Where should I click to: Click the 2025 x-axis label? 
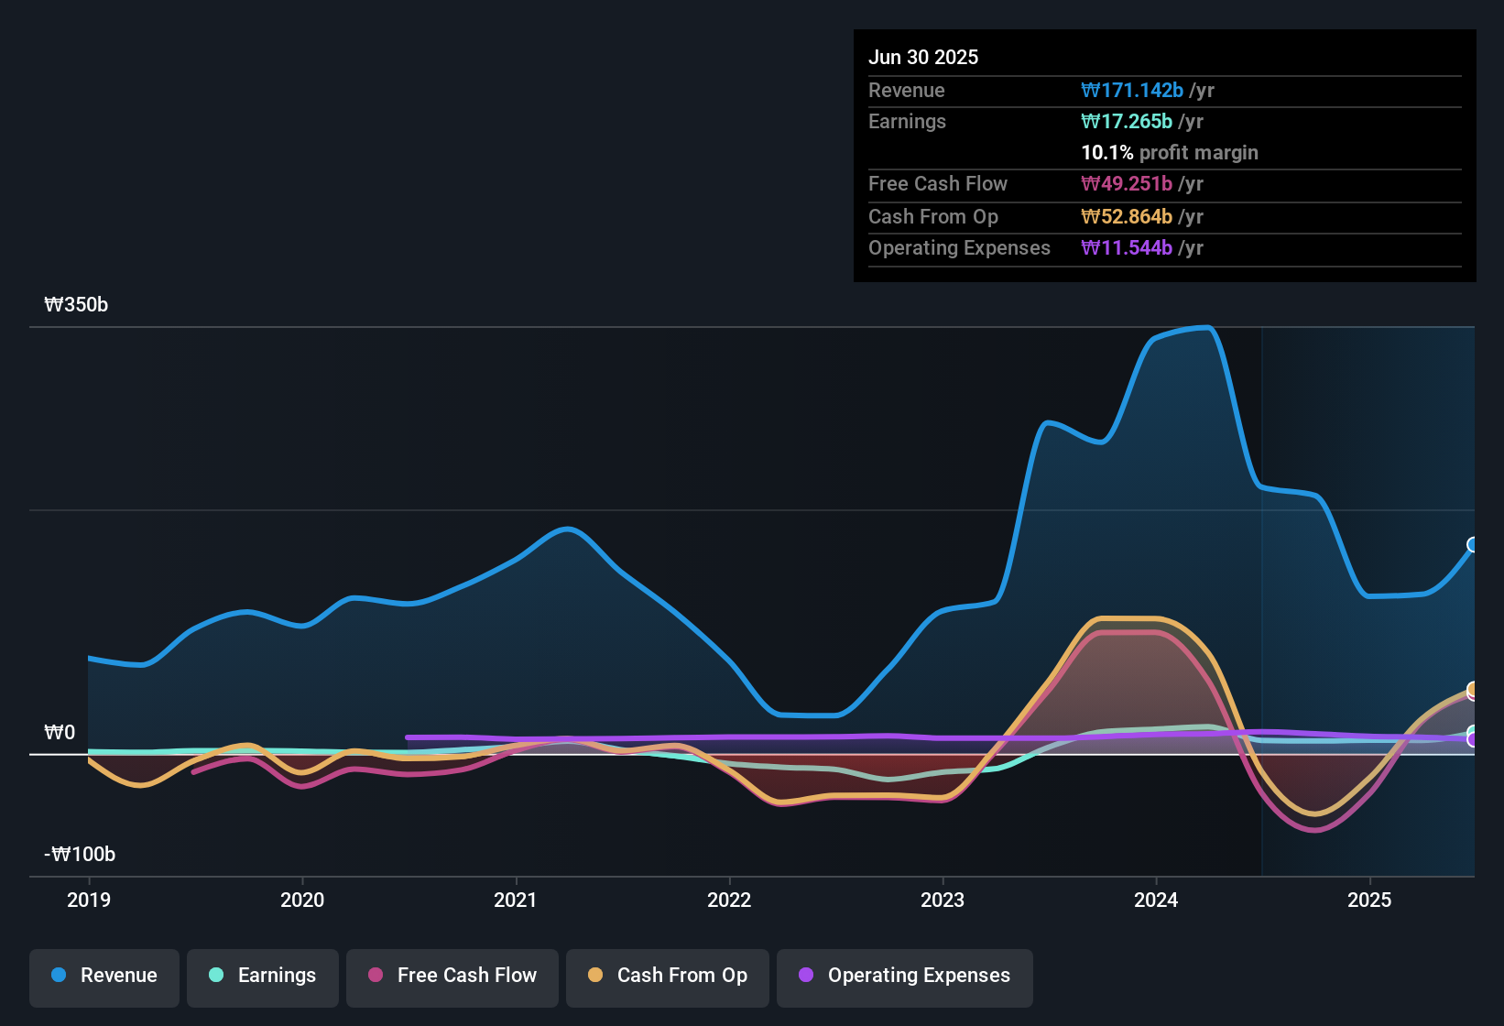coord(1369,900)
